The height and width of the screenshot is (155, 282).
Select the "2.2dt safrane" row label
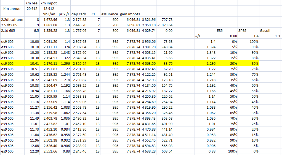(12, 20)
